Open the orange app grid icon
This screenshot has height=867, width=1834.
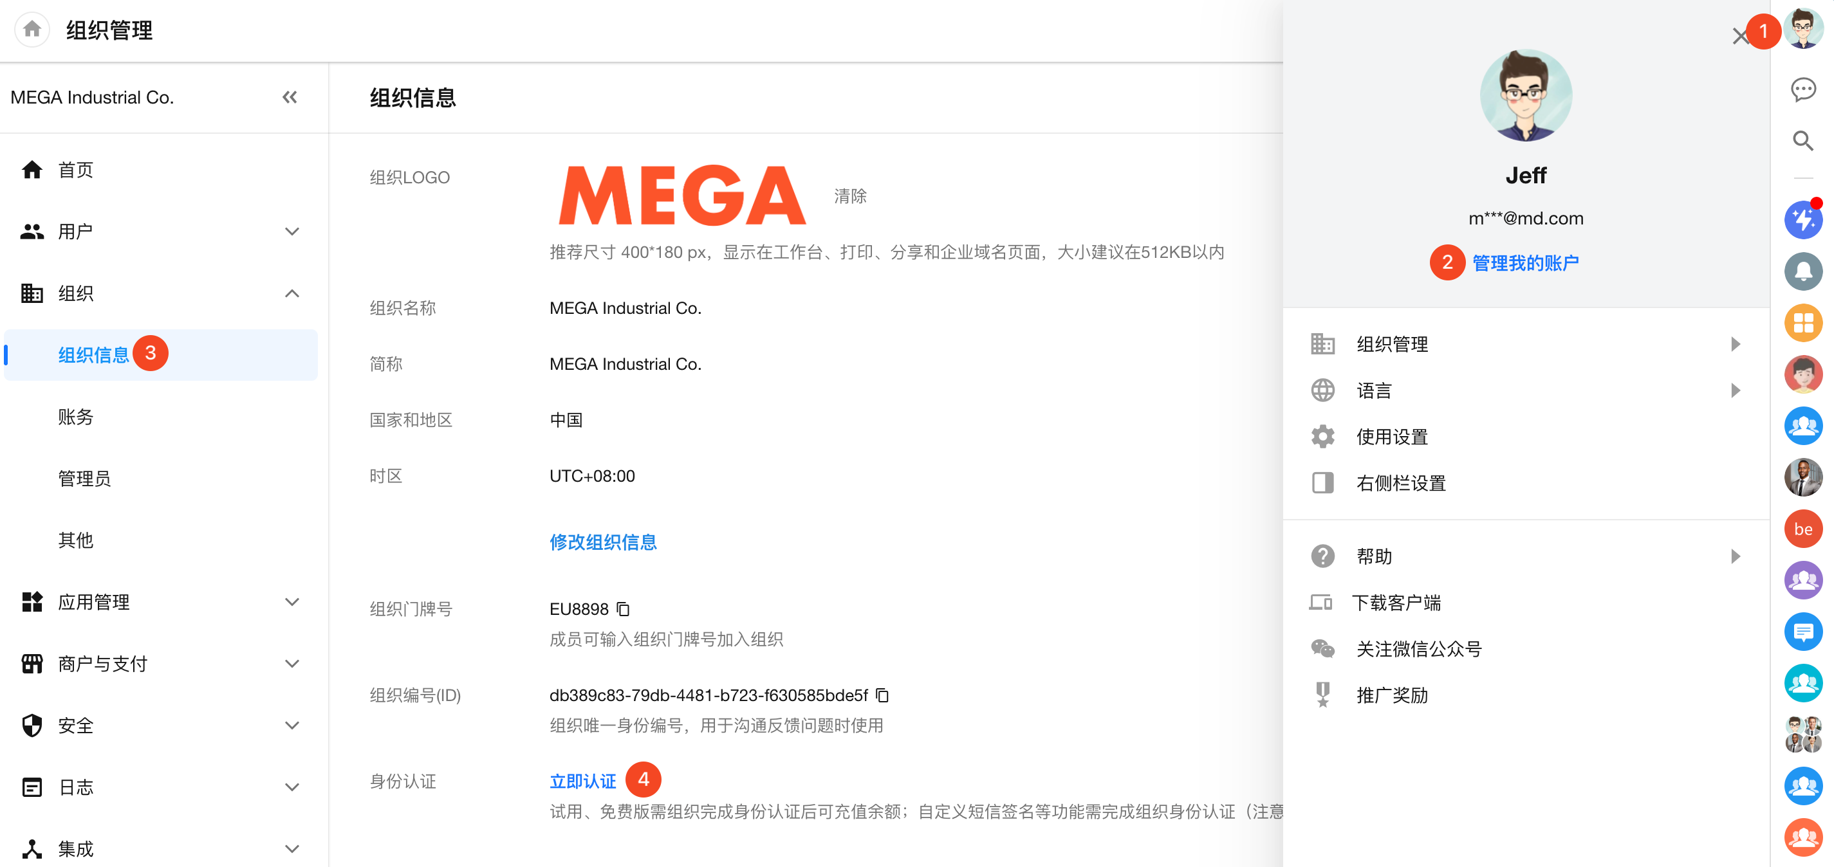(x=1802, y=323)
